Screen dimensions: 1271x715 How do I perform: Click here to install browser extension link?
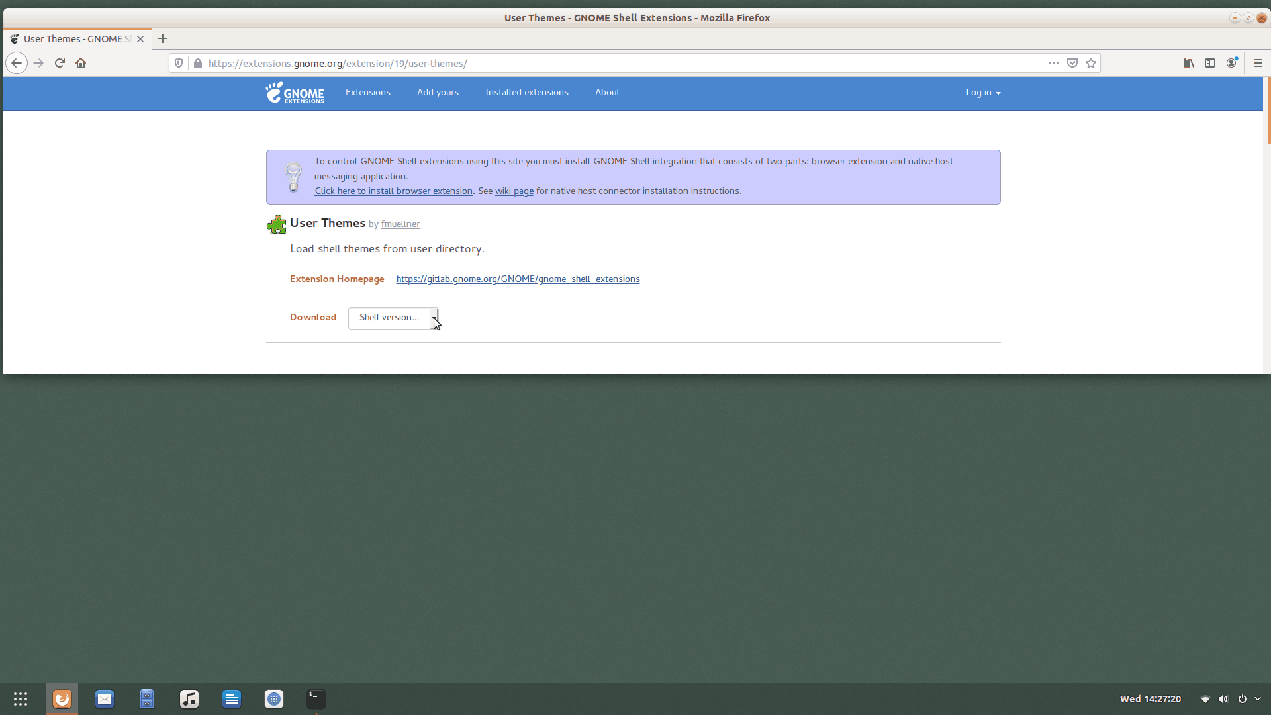393,191
